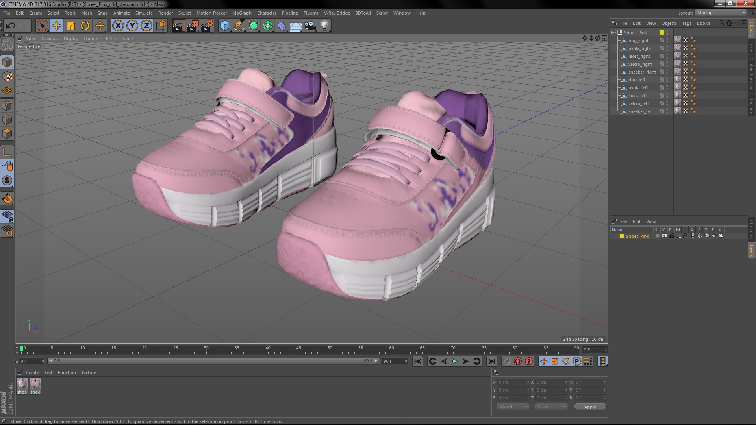
Task: Click the S Viewport Solo icon
Action: click(x=7, y=181)
